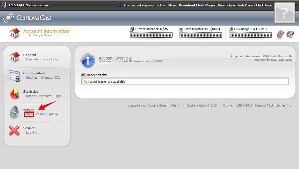Viewport: 299px width, 169px height.
Task: Click the speaker icon with red X
Action: point(290,35)
